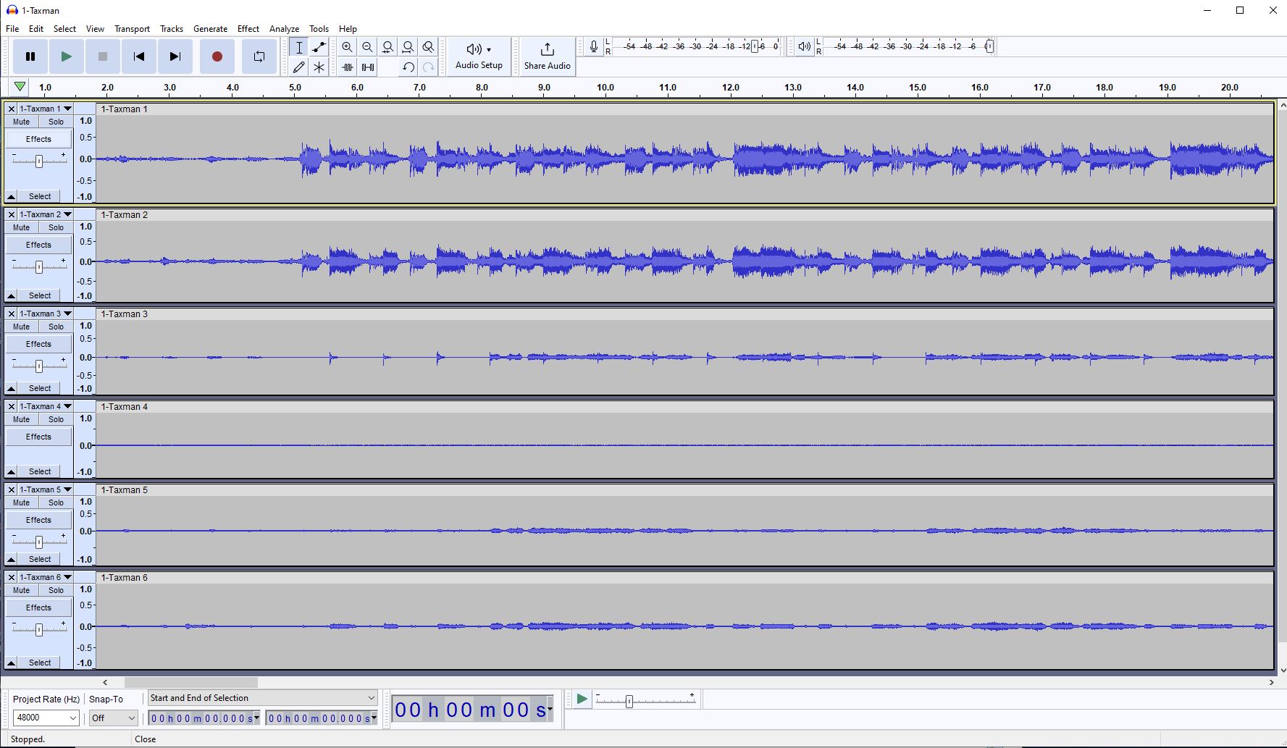The width and height of the screenshot is (1287, 748).
Task: Open the audio position time format arrow
Action: click(550, 709)
